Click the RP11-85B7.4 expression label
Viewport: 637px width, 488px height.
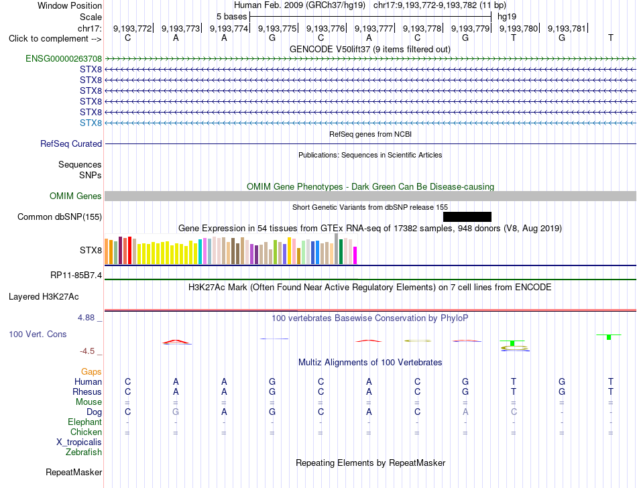point(76,276)
